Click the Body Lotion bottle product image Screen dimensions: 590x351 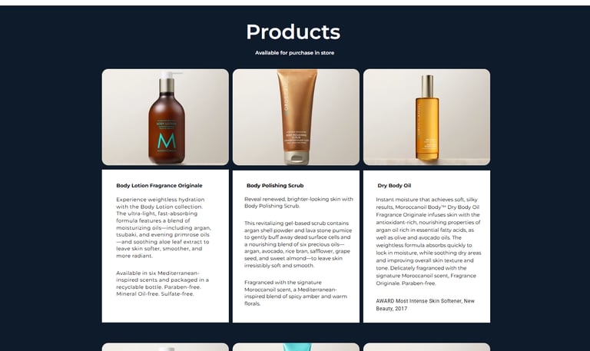165,117
